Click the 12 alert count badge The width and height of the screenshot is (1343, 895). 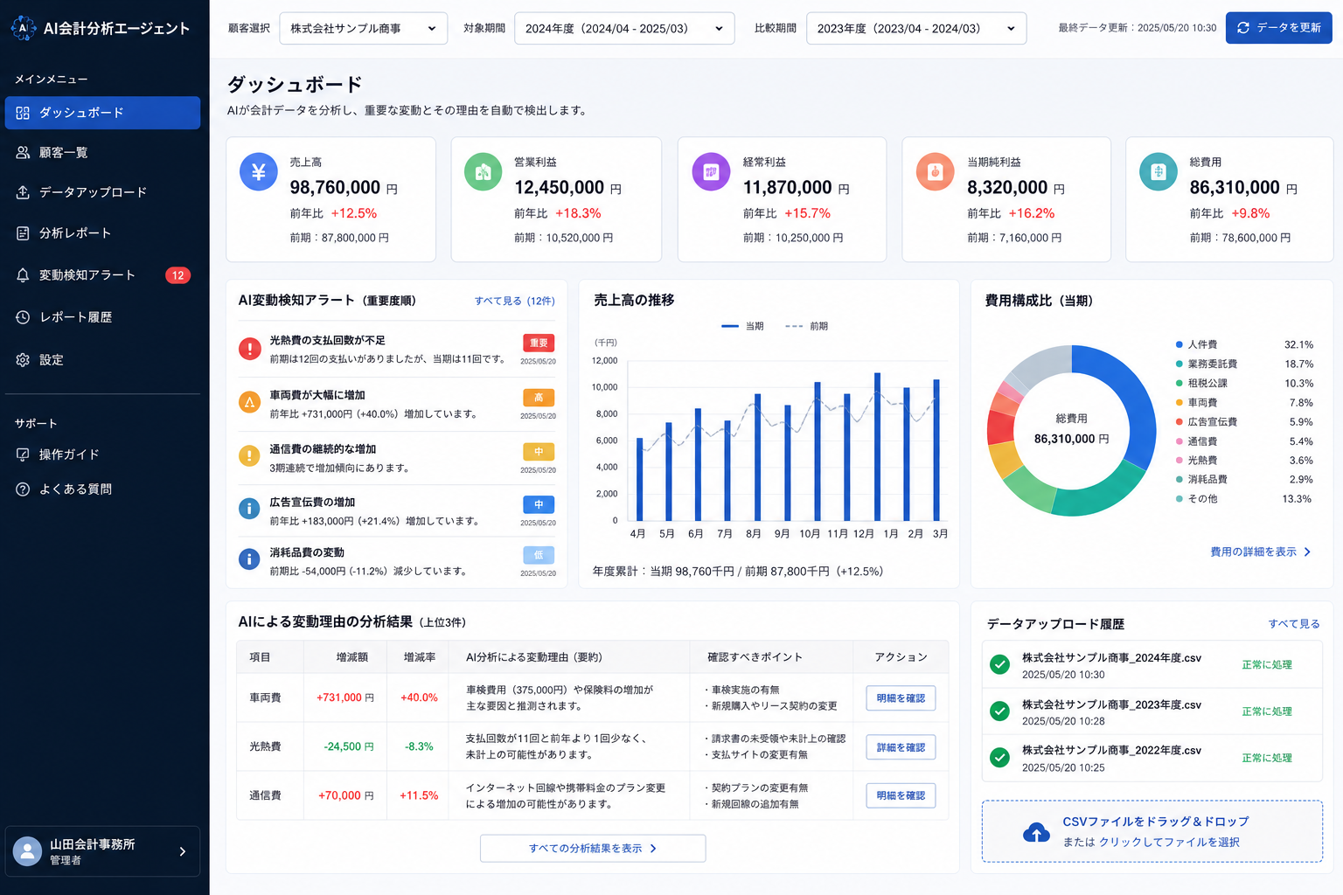(x=177, y=275)
